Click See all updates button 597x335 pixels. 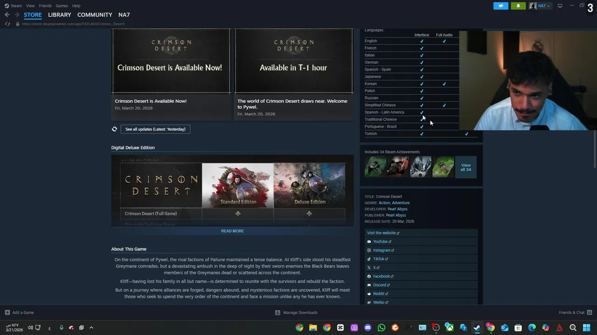point(155,129)
